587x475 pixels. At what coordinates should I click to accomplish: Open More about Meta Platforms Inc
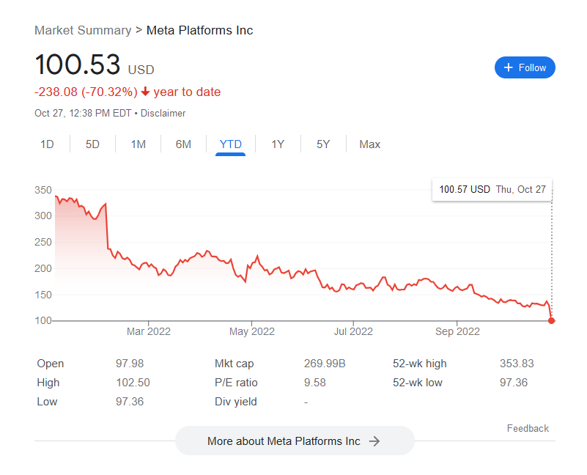pos(295,441)
